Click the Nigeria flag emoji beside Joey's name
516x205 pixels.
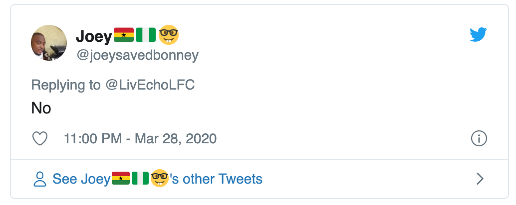click(146, 35)
